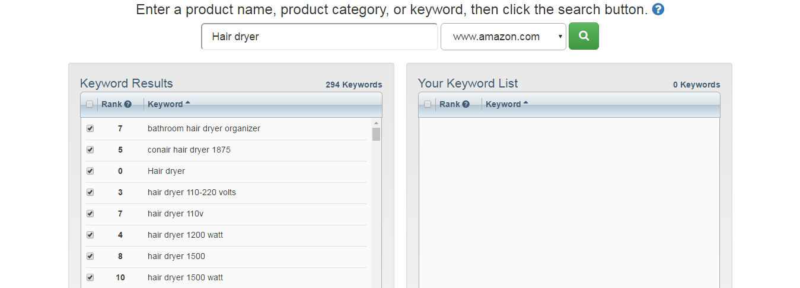Sort Your Keyword List by Keyword arrow

pos(526,103)
